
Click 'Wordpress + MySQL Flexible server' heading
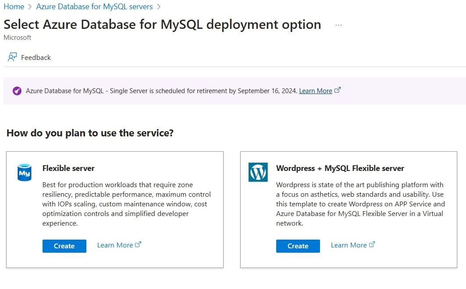click(340, 168)
